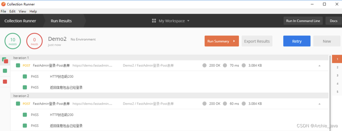Click the 200 OK status in Iteration 1
Viewport: 342px width, 131px height.
(x=215, y=65)
